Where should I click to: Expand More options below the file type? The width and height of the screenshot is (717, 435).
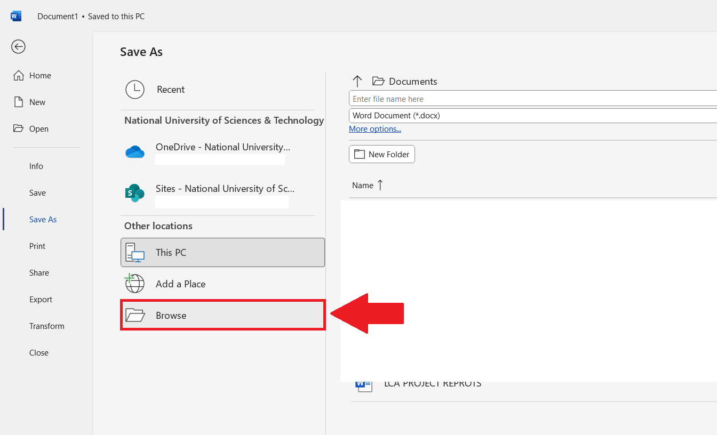click(375, 128)
